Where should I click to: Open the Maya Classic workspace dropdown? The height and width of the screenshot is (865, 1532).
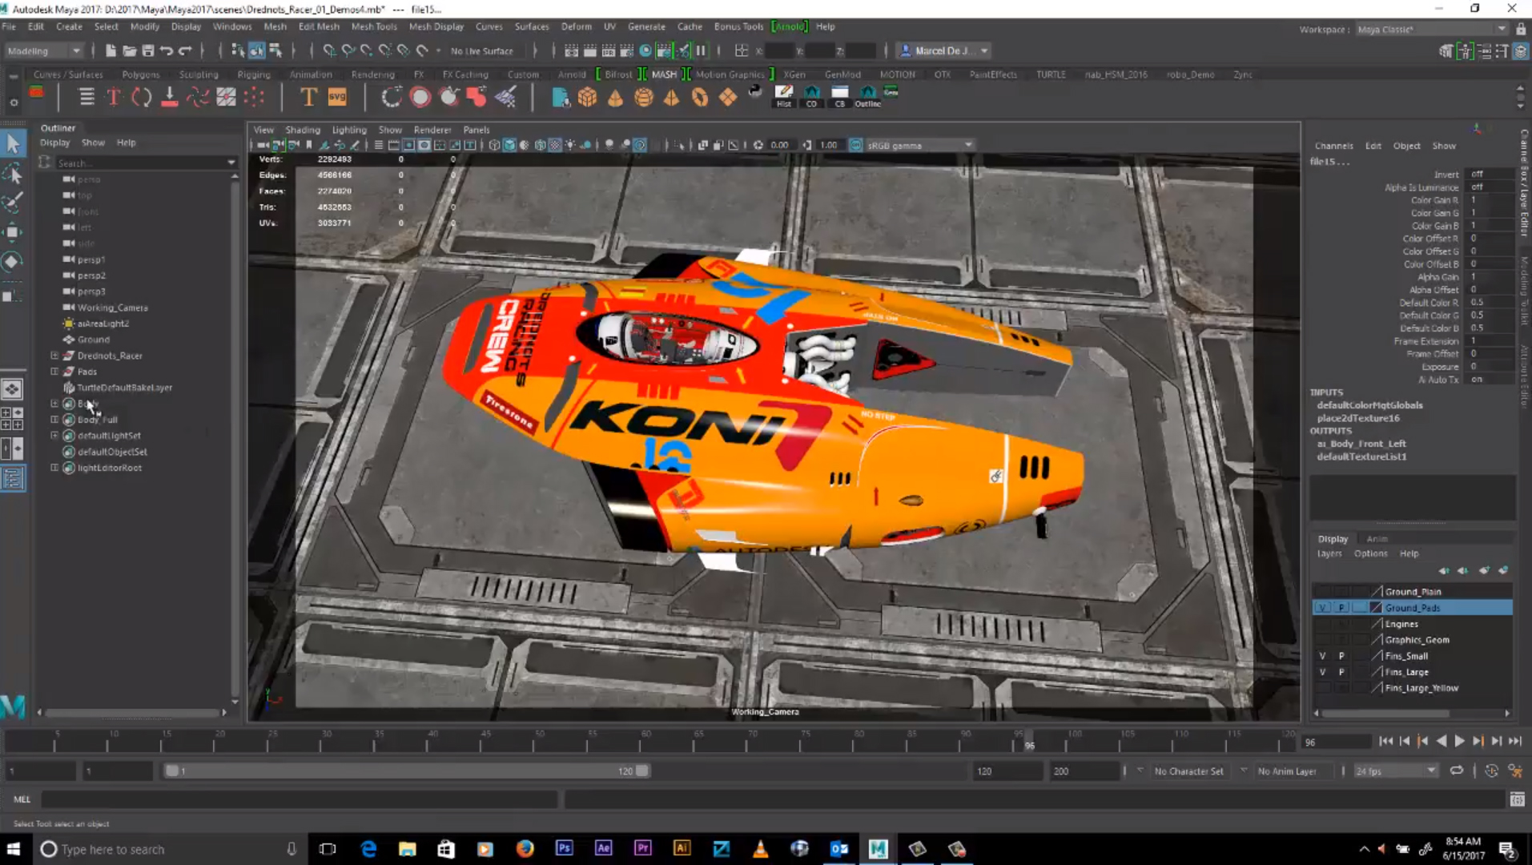click(1430, 29)
